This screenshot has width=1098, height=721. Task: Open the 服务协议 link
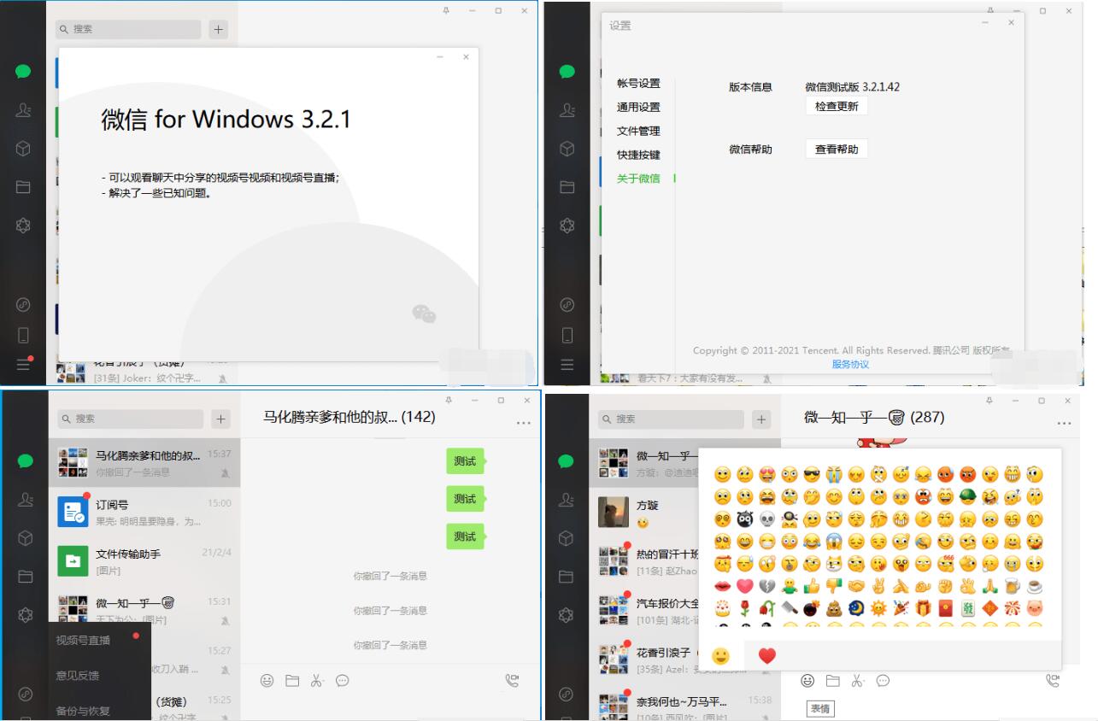(850, 364)
